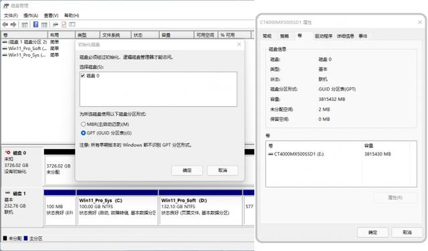Click drive icon of the 磁盘 1 磁盘分区 2 row
Screen dimensions: 428x251
[x=5, y=42]
